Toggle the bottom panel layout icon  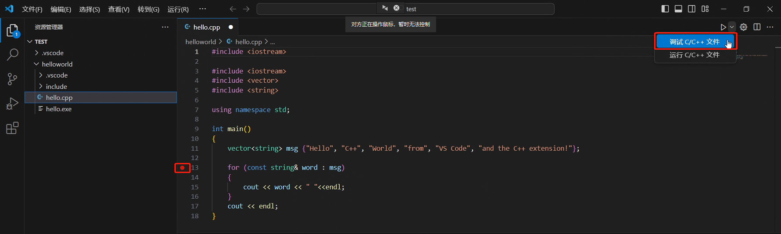[x=678, y=9]
